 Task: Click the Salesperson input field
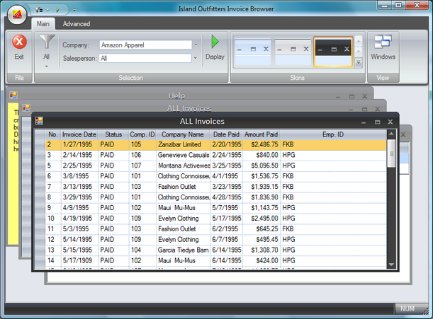(145, 58)
